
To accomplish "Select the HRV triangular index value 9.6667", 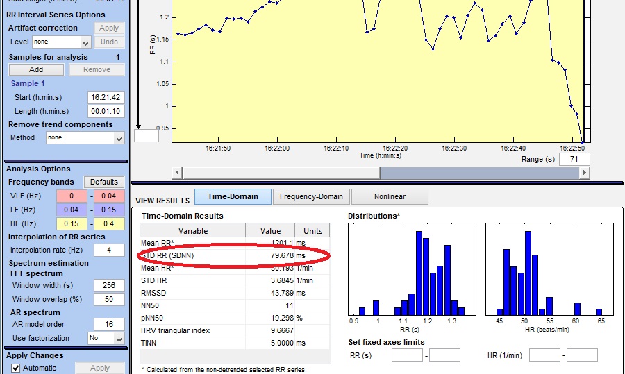I will pyautogui.click(x=282, y=330).
